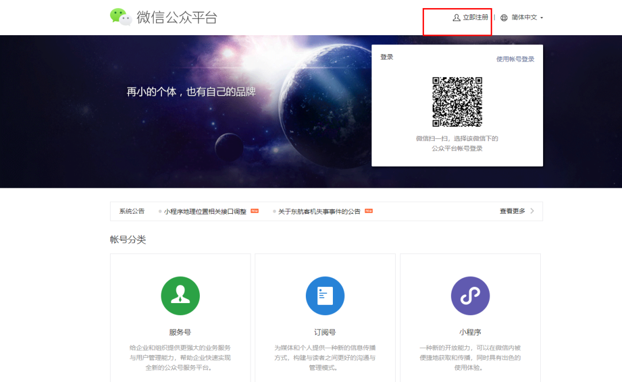Click 查看更多 to view more announcements
622x382 pixels.
(512, 211)
